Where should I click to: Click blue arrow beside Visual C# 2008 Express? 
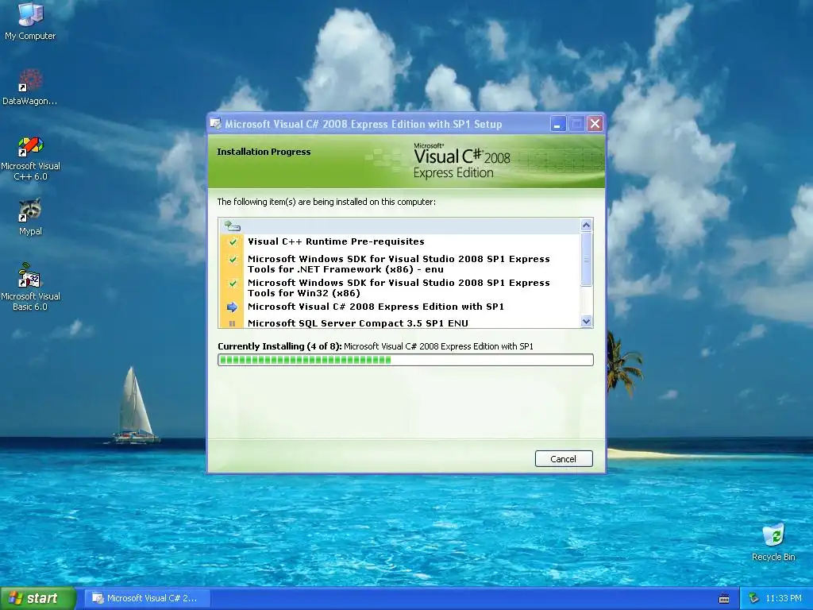coord(232,307)
